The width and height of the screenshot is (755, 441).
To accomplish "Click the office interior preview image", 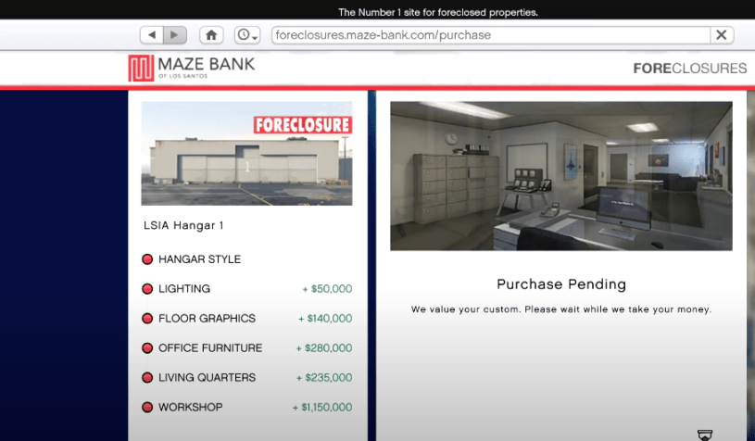I will coord(561,176).
